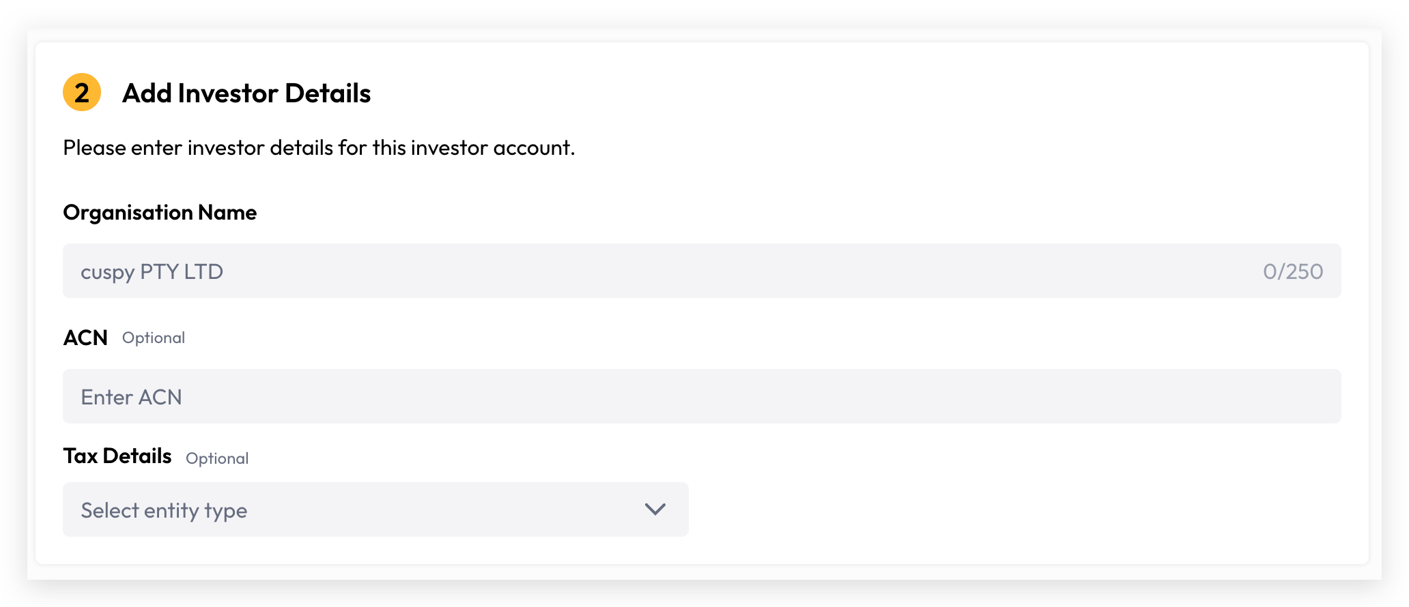
Task: Click the middle of Organisation Name box
Action: [702, 271]
